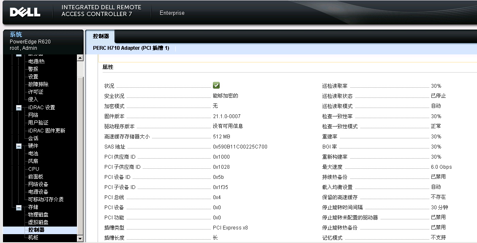Open 前面板 in the sidebar

36,176
